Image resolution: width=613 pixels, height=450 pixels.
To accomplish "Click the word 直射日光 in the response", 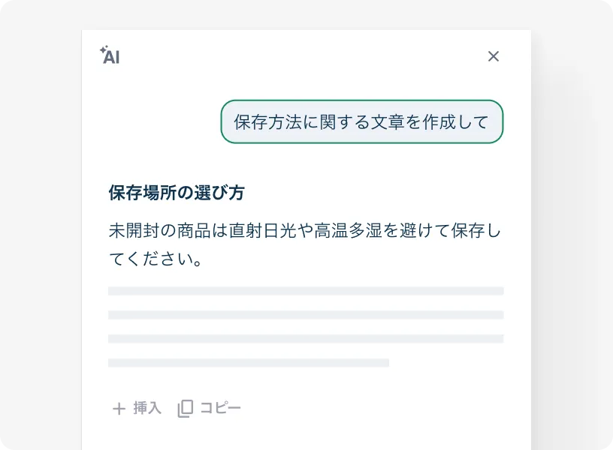I will (258, 230).
